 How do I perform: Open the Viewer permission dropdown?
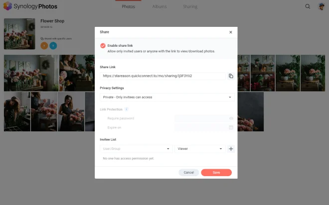click(200, 149)
